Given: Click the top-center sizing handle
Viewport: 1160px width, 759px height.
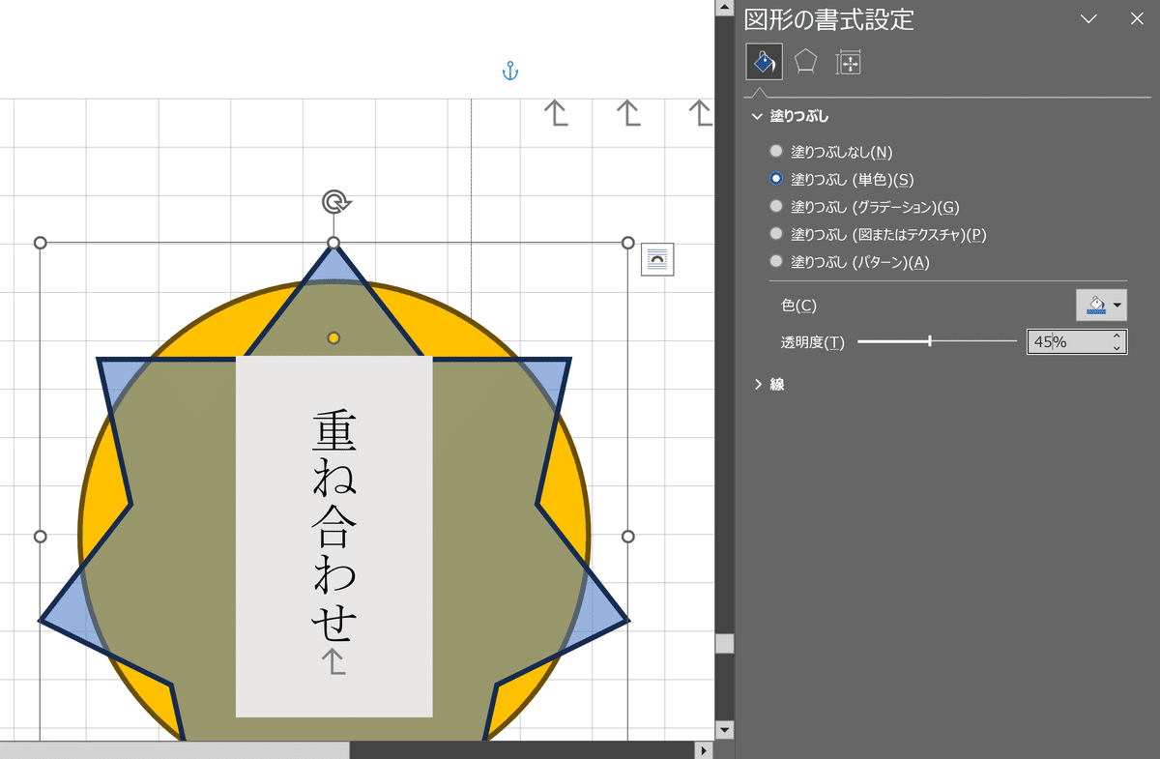Looking at the screenshot, I should (x=333, y=243).
